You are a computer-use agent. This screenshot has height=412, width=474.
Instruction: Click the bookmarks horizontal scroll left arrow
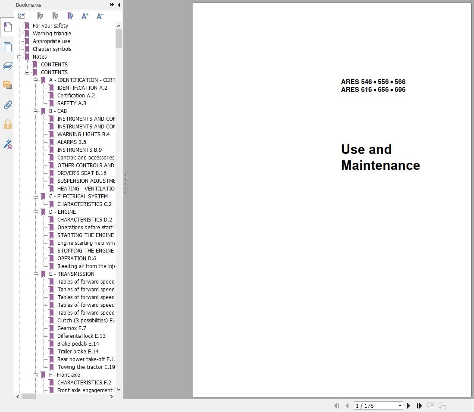(x=18, y=396)
